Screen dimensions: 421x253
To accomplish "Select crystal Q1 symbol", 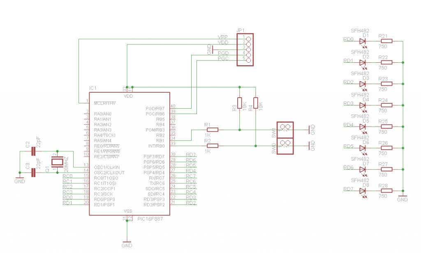I will [x=57, y=162].
